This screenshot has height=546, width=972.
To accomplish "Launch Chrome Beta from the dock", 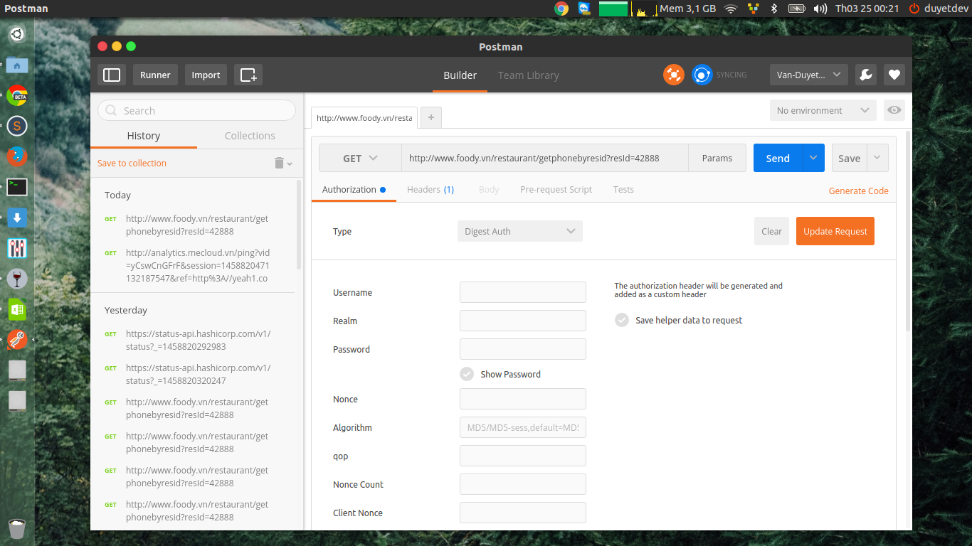I will 17,95.
